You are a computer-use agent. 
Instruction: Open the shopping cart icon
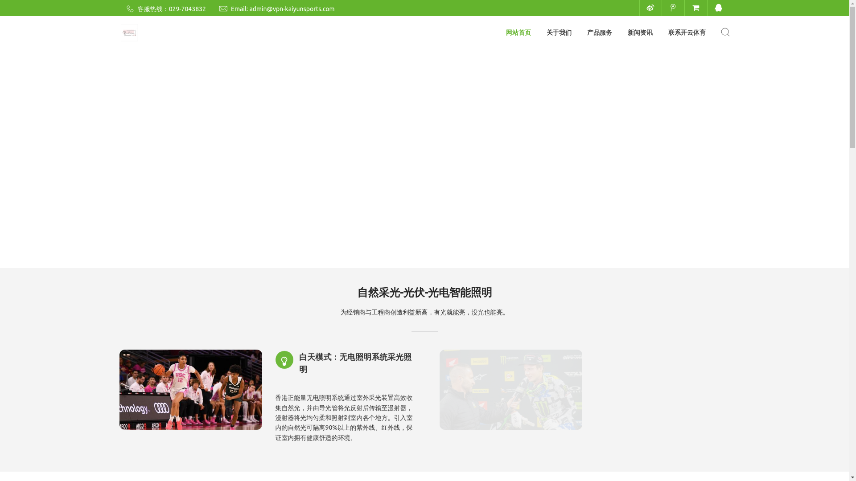(696, 8)
